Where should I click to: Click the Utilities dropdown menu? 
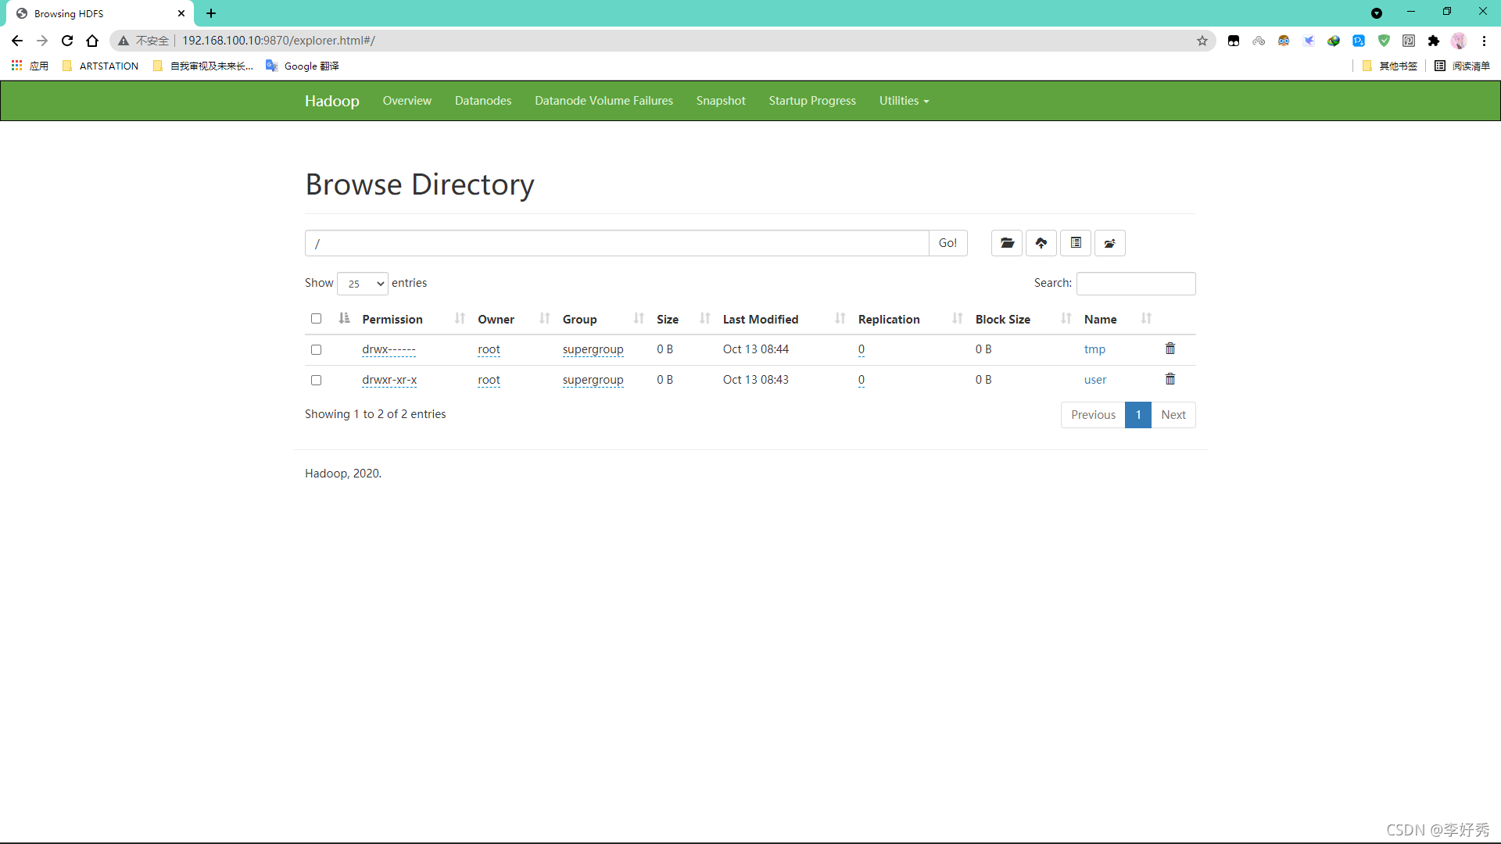(x=903, y=100)
